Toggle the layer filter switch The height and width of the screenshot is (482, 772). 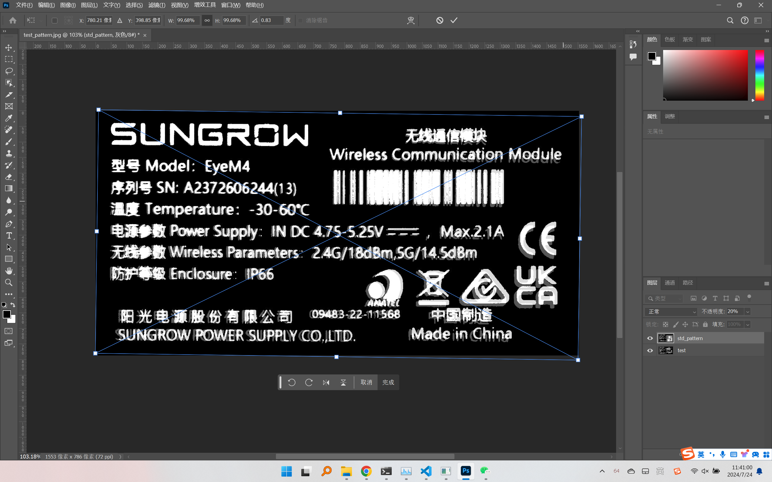click(749, 298)
